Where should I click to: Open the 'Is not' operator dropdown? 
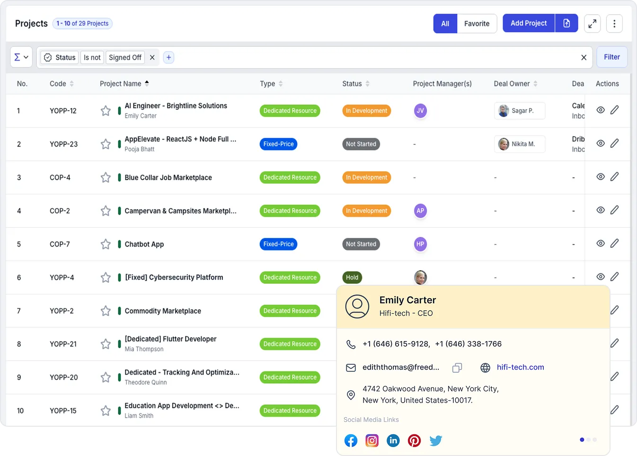tap(92, 57)
